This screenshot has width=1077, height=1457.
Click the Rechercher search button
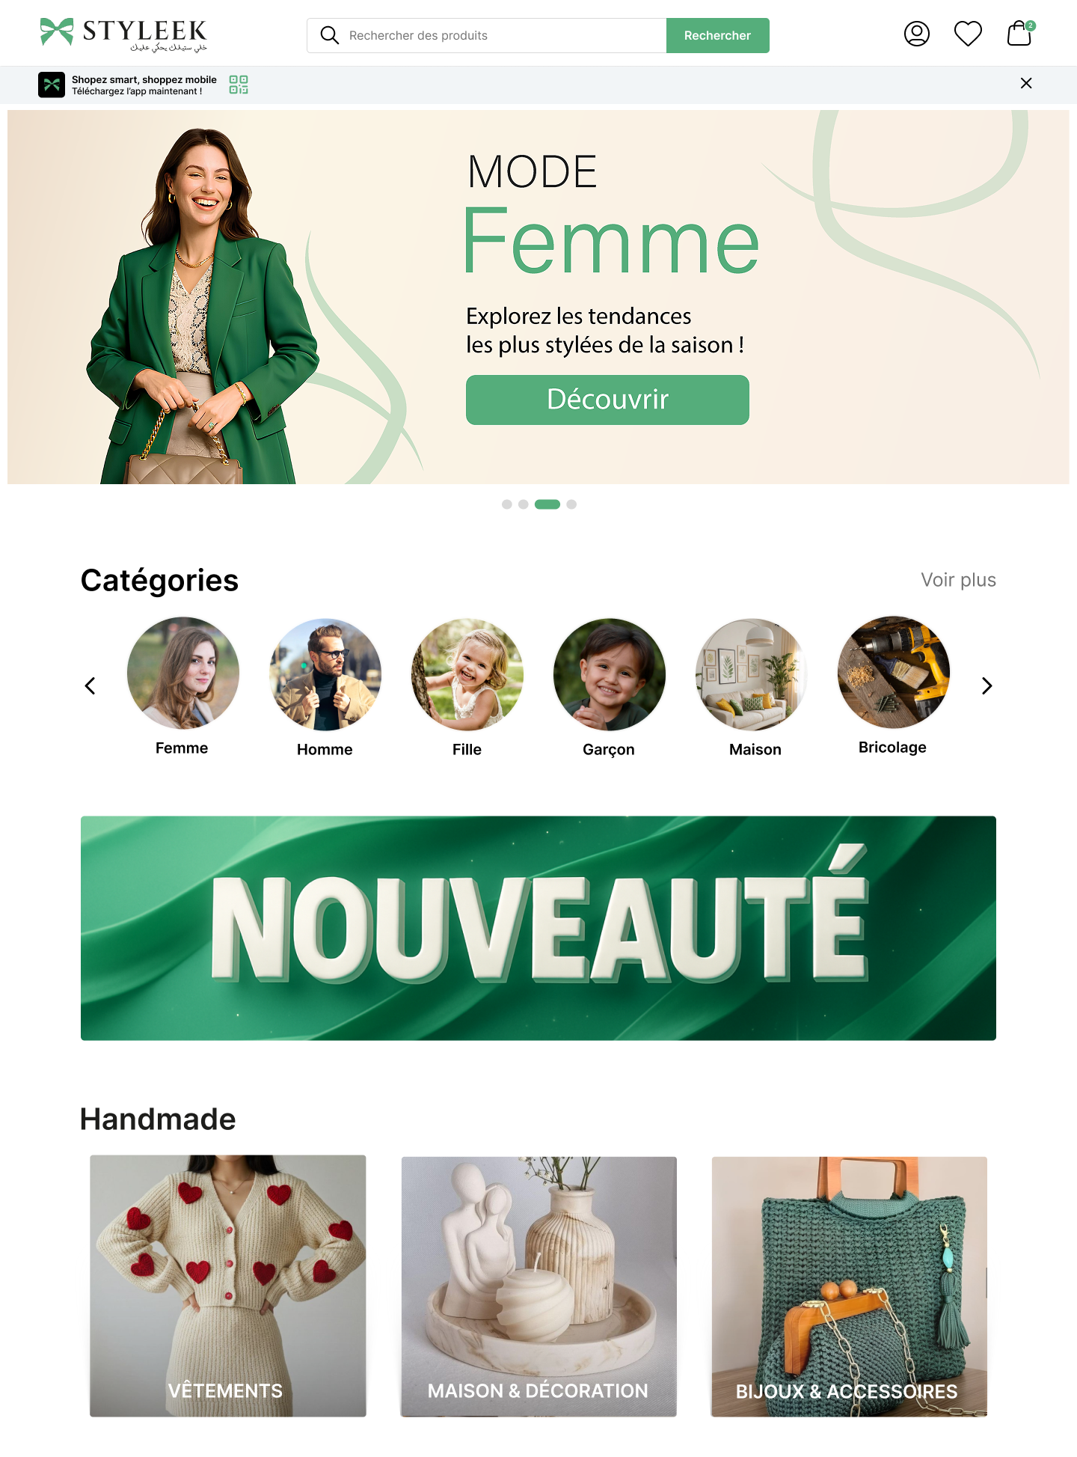coord(717,35)
